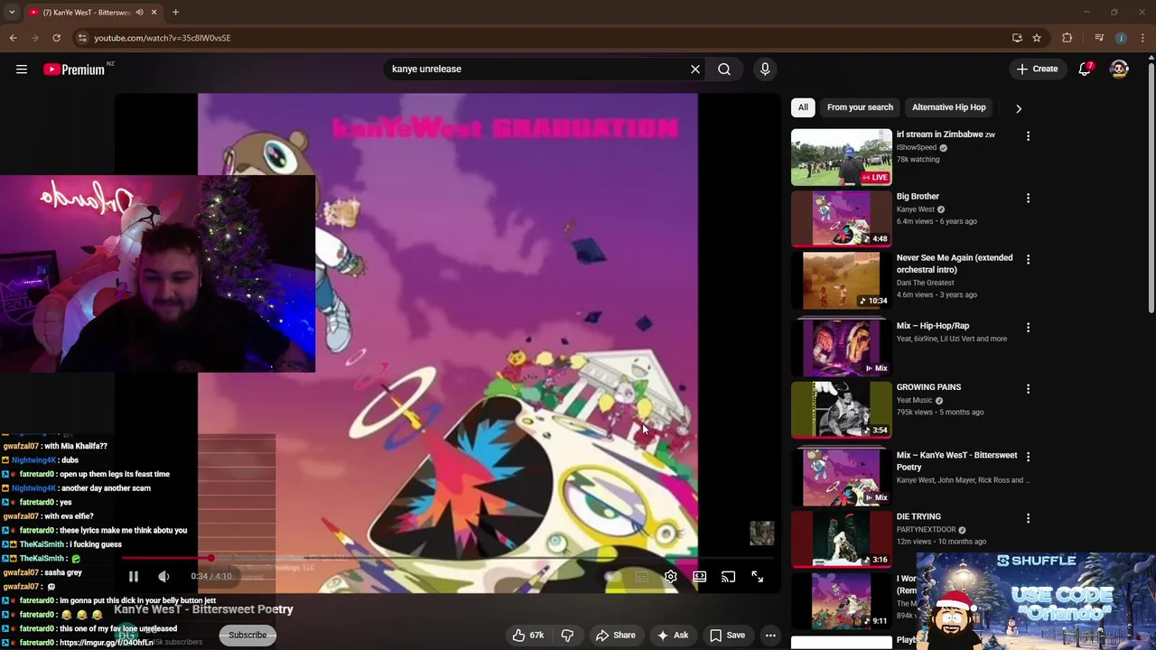Toggle subtitles/closed captions in the player
The image size is (1156, 650).
point(641,577)
